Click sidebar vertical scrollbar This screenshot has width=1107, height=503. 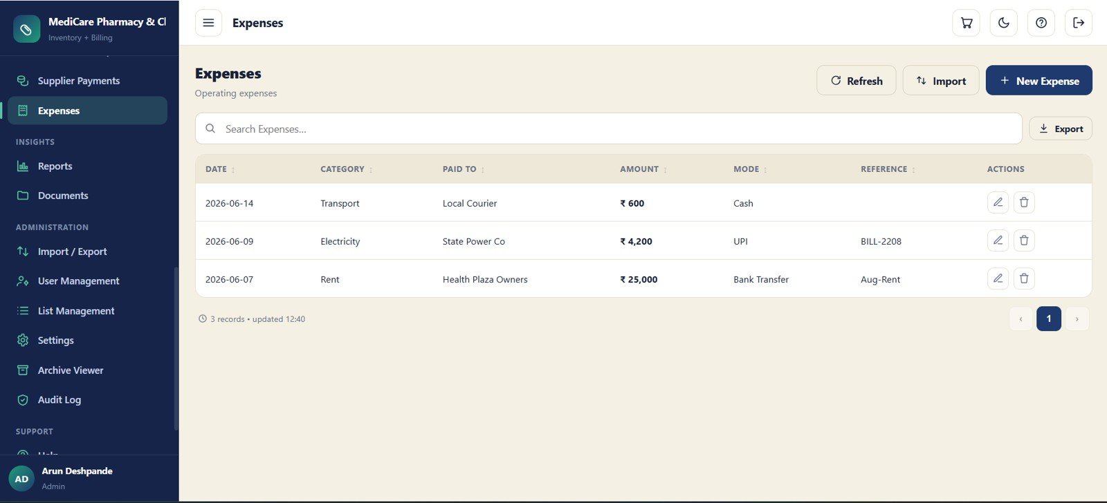(x=176, y=349)
